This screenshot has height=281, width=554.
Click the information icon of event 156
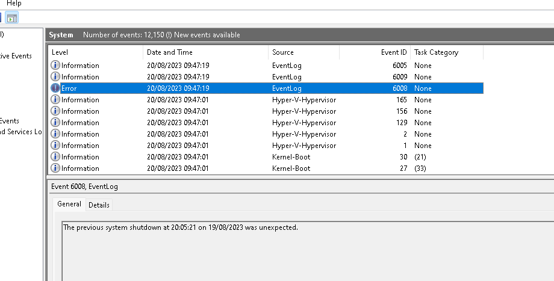(55, 111)
